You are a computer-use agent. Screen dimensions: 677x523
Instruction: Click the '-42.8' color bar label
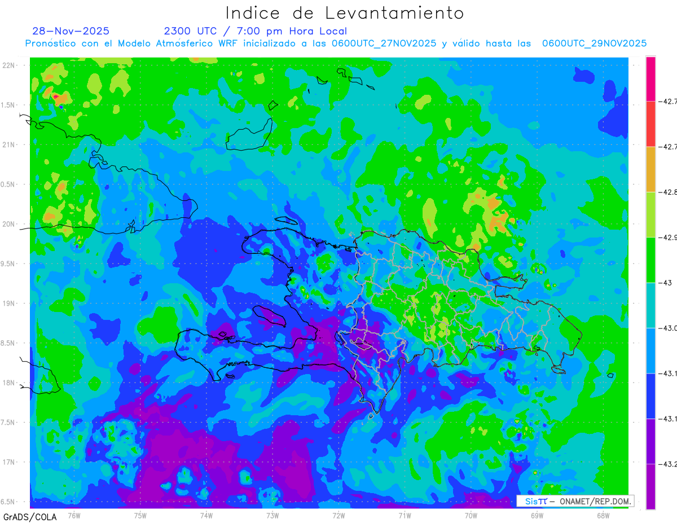[668, 192]
